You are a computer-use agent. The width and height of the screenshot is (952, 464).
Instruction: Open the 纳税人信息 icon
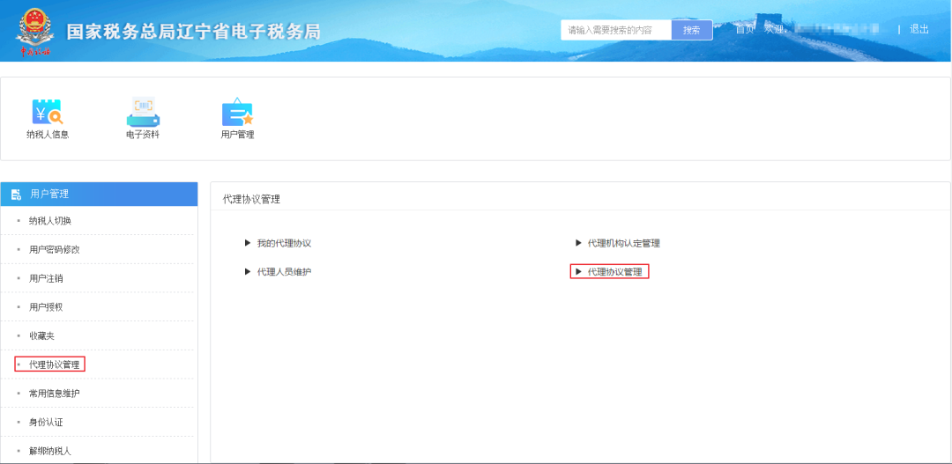click(48, 112)
